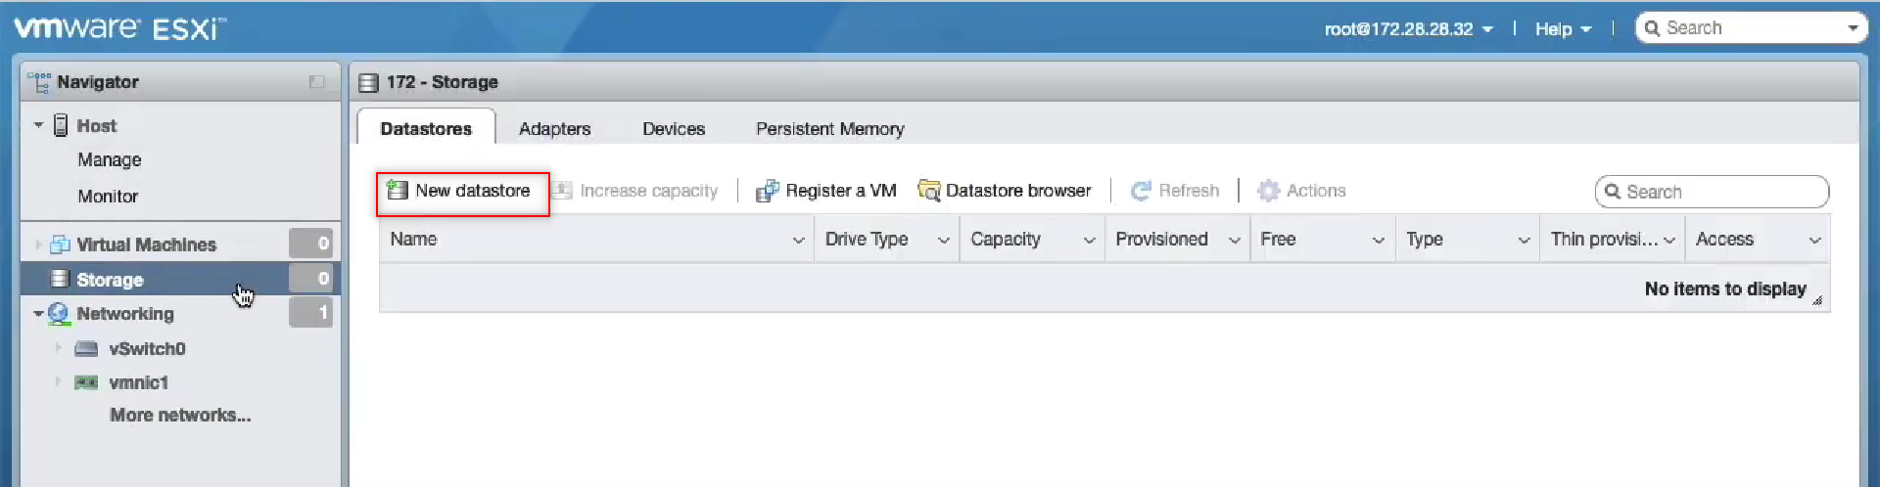Click the Networking count badge 1

pyautogui.click(x=311, y=312)
